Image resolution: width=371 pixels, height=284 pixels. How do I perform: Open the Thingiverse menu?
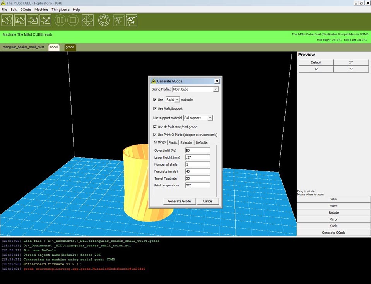[61, 9]
